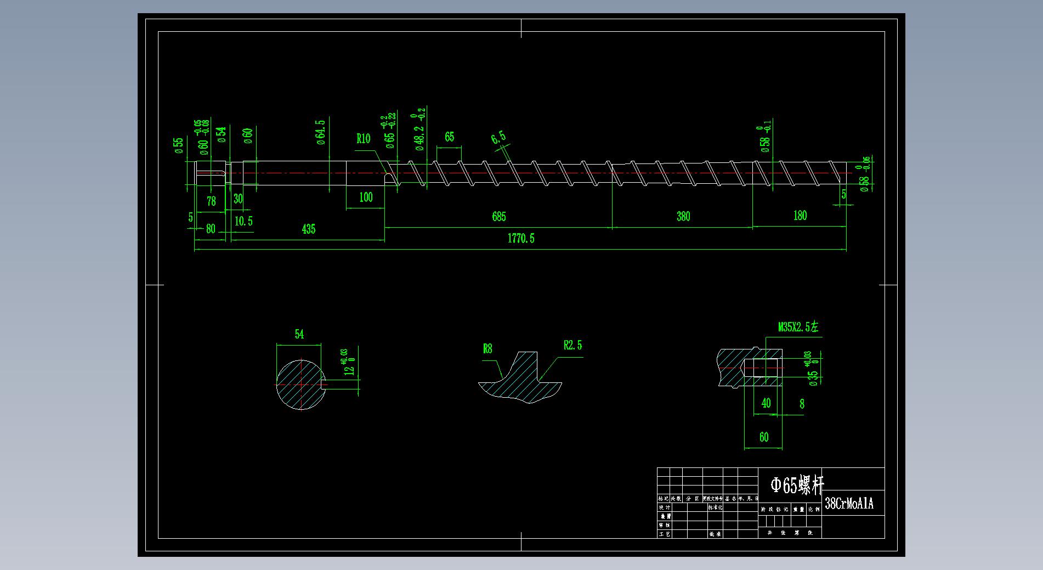Click the "审核" title block cell

[664, 525]
